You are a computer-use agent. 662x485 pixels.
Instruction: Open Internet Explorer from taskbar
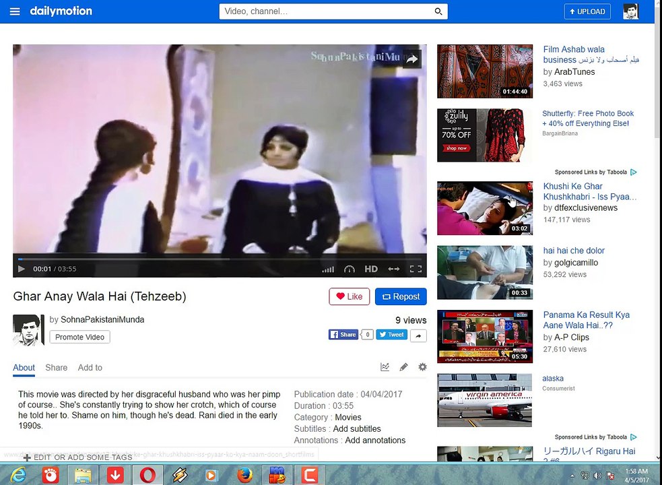point(18,475)
